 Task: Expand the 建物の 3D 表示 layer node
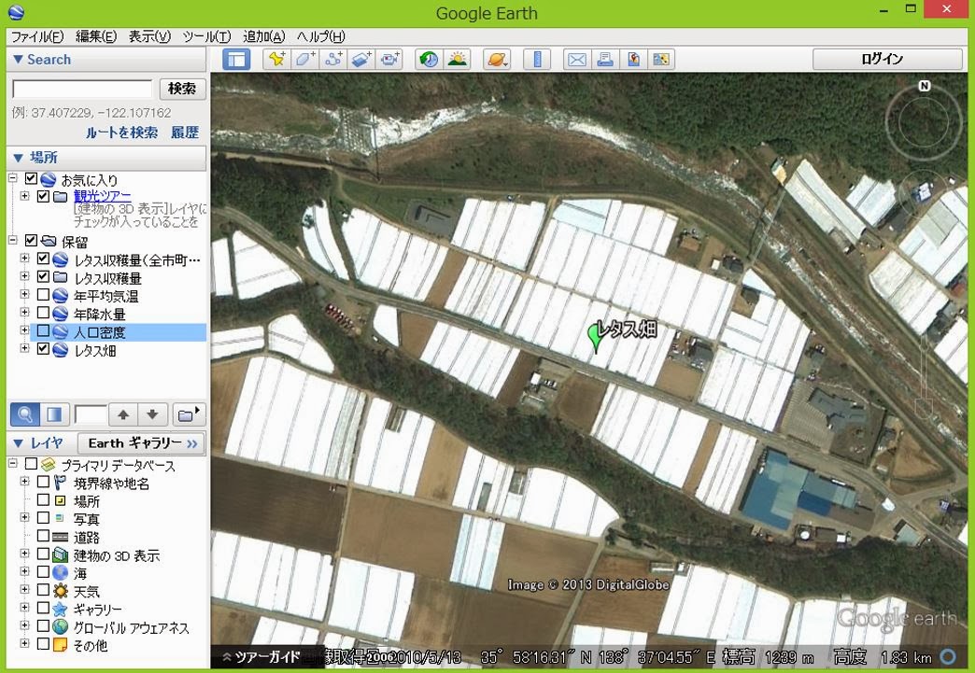pos(24,554)
